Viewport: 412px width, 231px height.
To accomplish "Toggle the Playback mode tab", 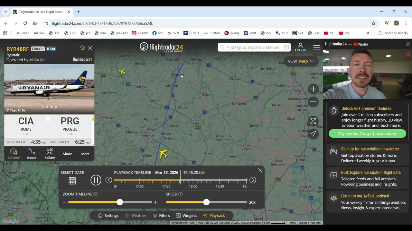I will coord(214,216).
